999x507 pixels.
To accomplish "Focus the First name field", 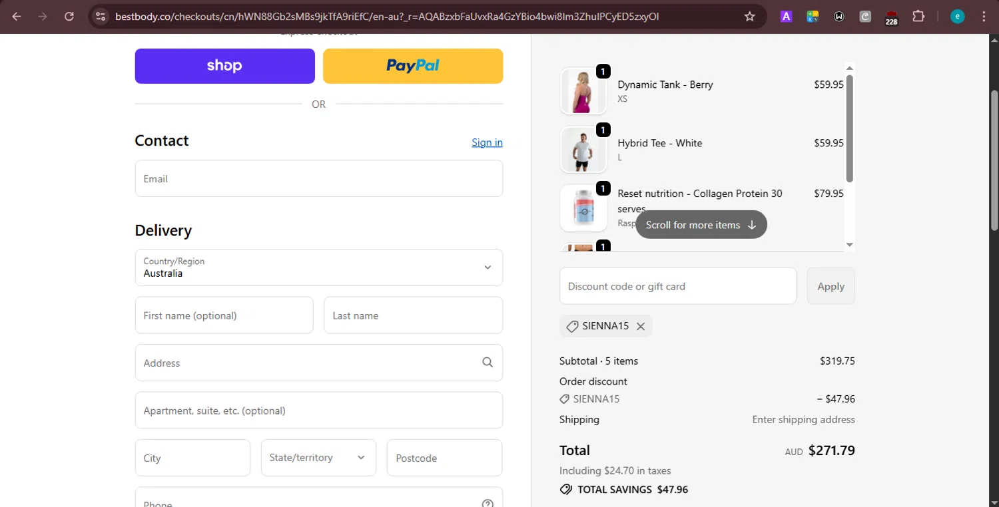I will (x=224, y=315).
